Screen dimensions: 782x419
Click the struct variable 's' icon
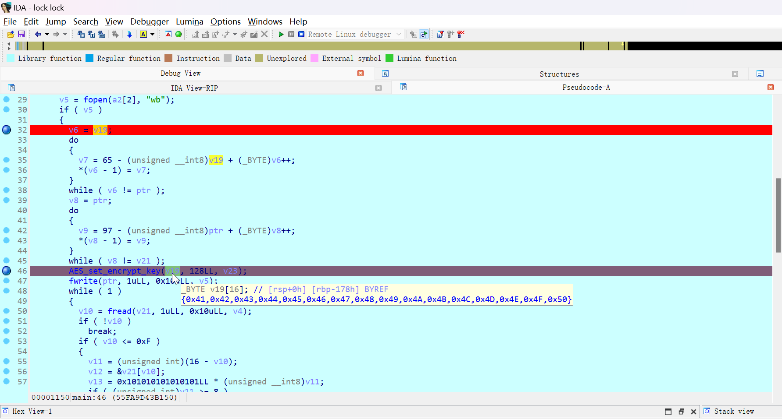click(x=226, y=34)
